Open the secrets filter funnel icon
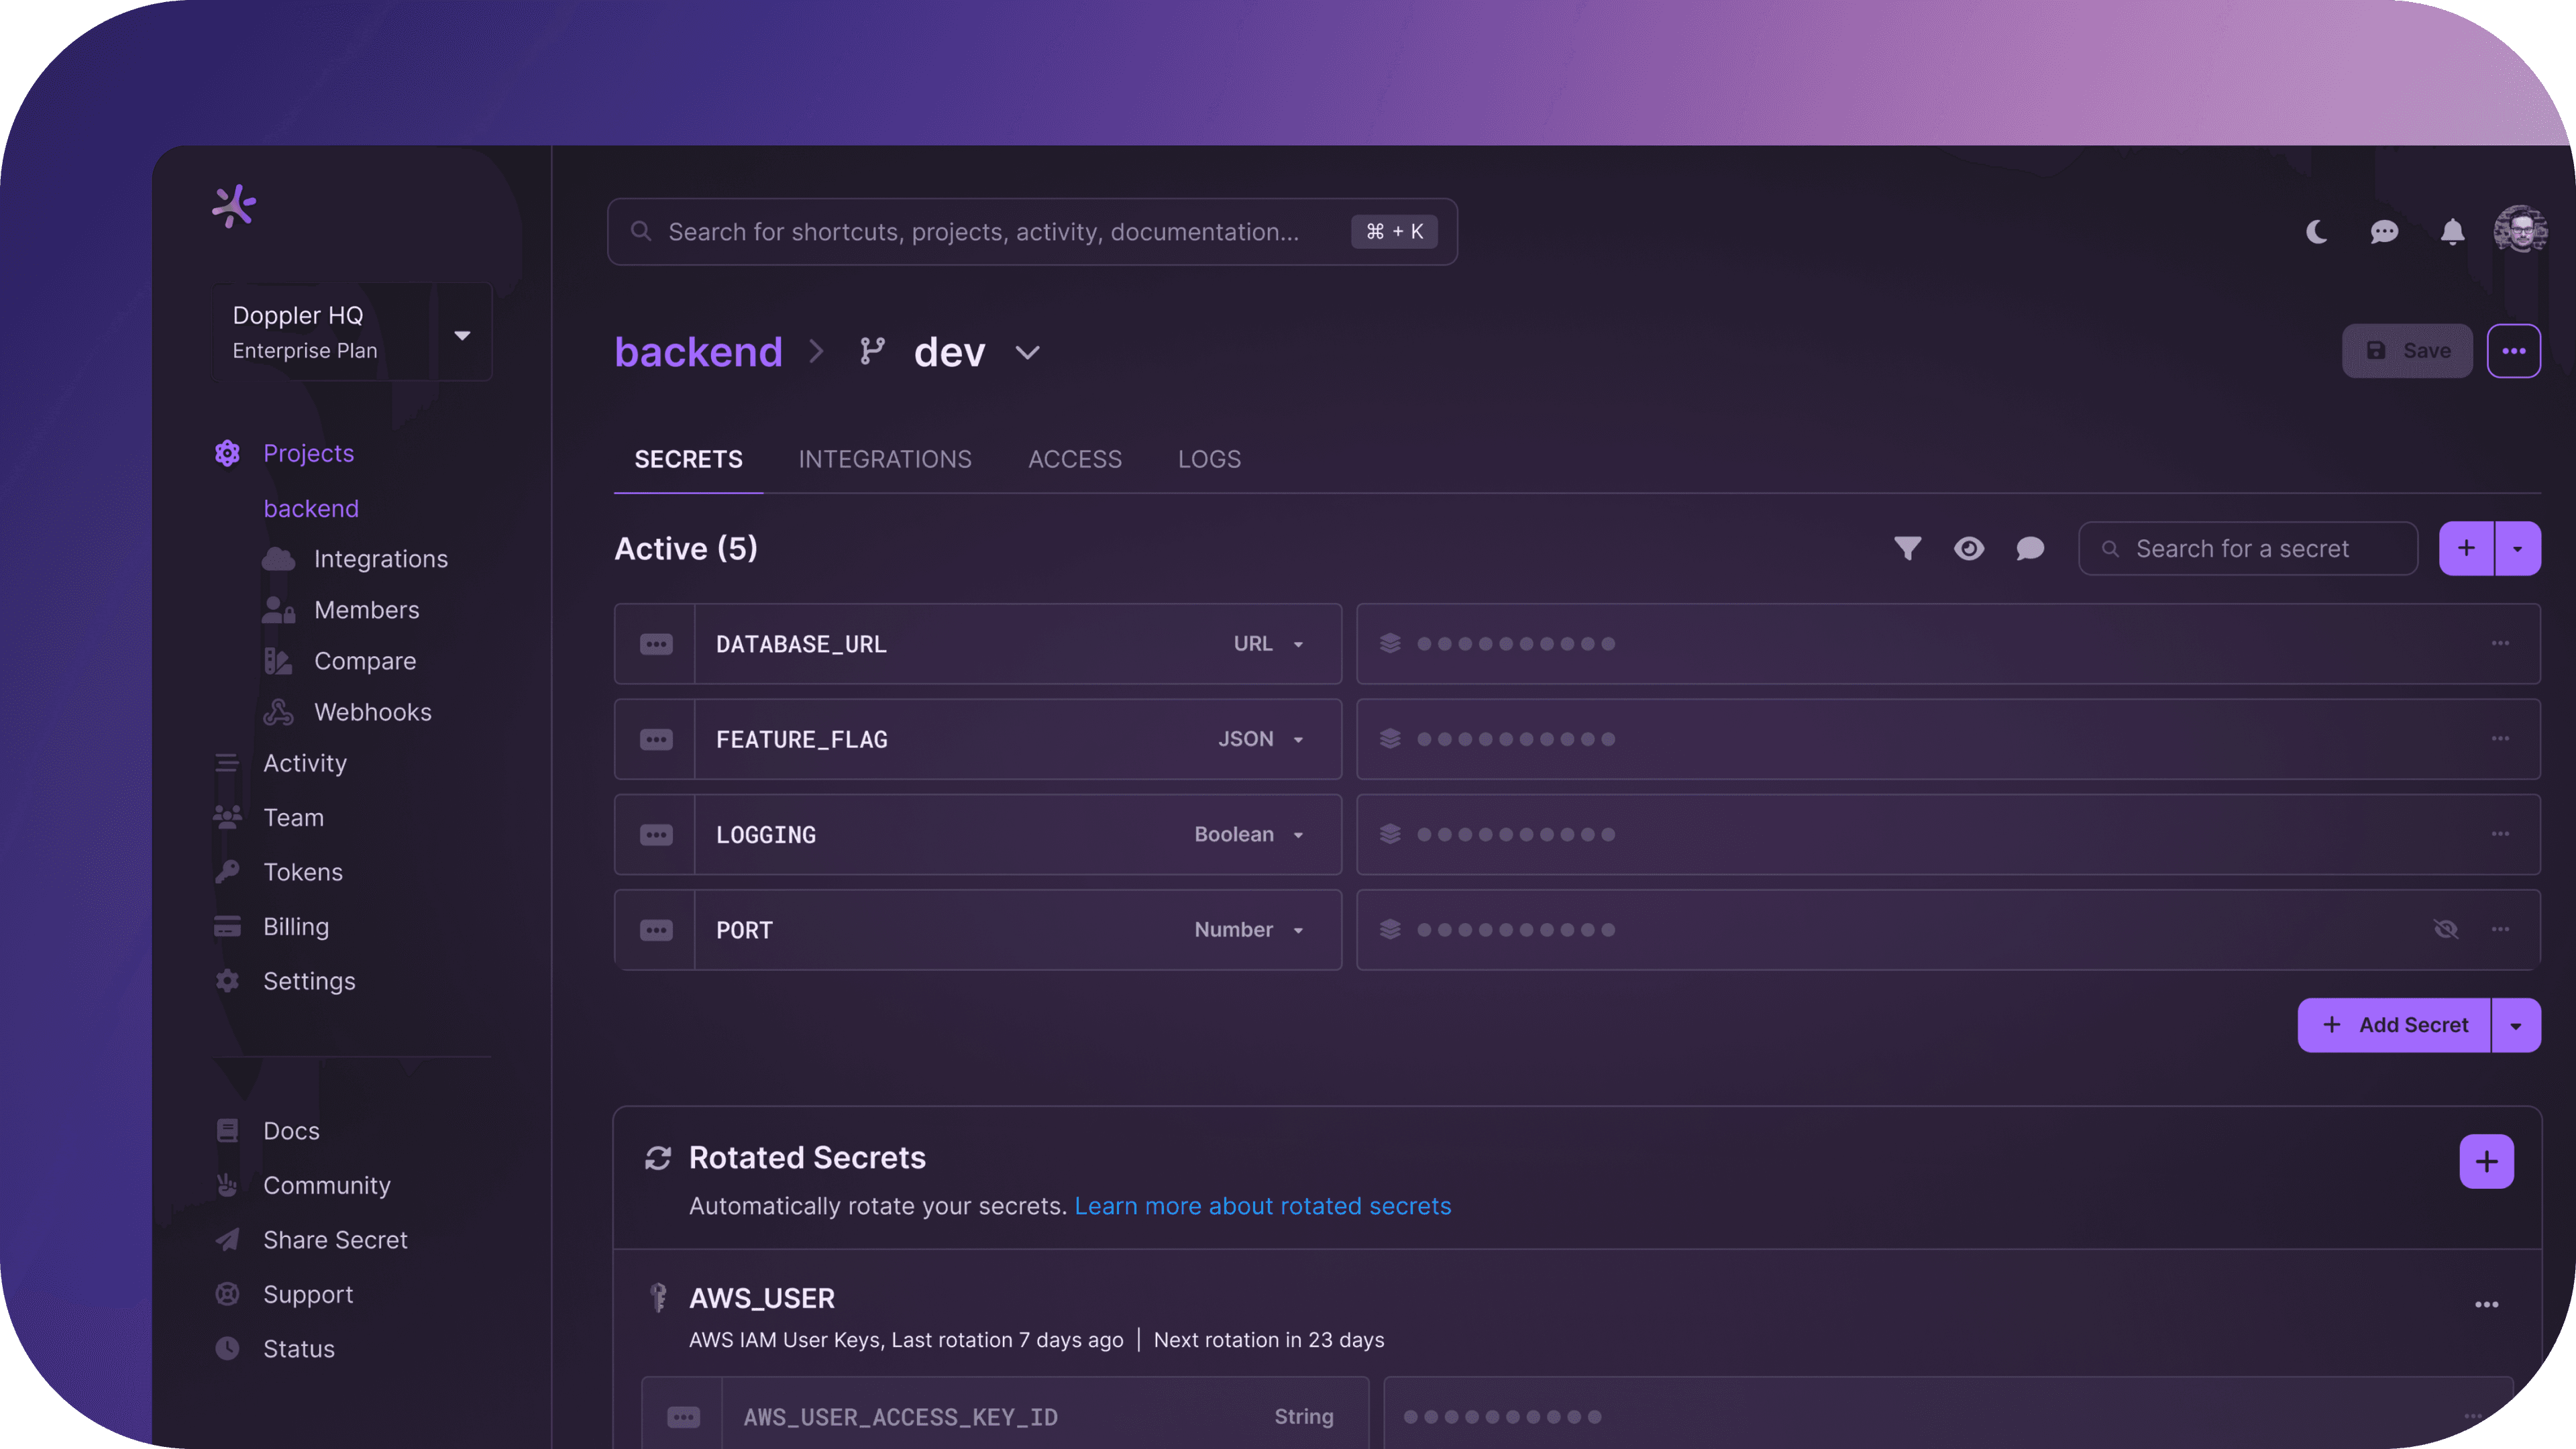This screenshot has height=1449, width=2576. [1908, 549]
